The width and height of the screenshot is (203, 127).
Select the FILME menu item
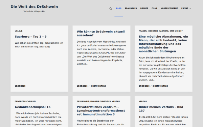point(155,8)
